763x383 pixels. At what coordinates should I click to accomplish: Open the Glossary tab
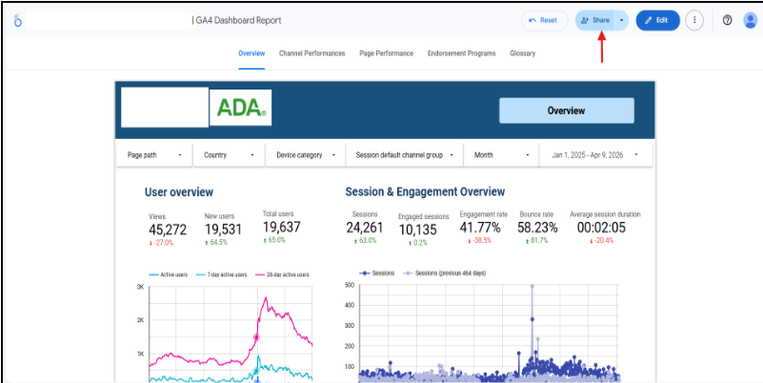click(523, 53)
